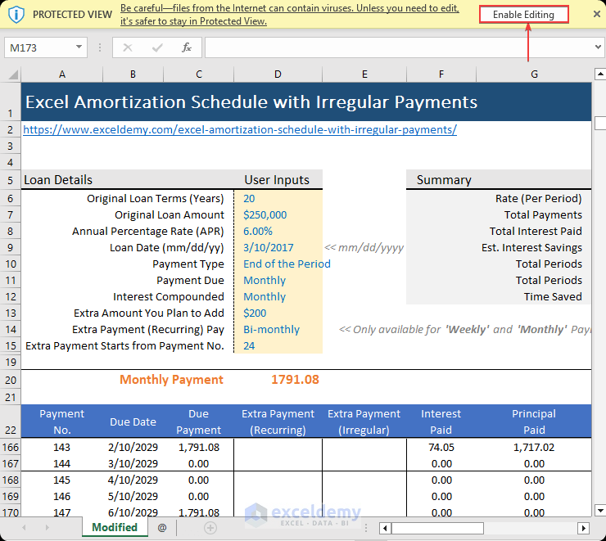Select the Payment Type value cell
This screenshot has width=606, height=541.
pos(278,264)
